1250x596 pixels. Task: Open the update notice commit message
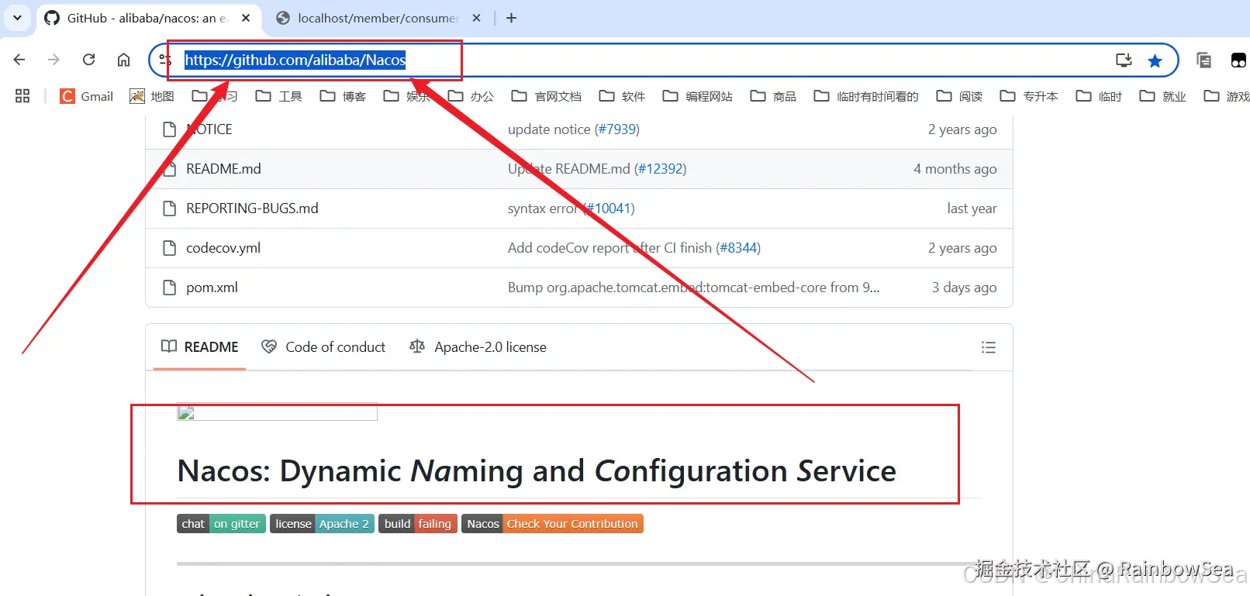coord(549,129)
